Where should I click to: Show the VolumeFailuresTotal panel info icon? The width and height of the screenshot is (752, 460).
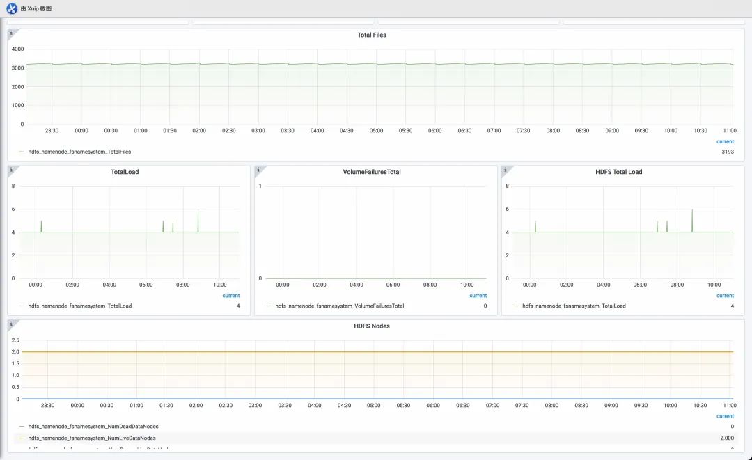pyautogui.click(x=258, y=170)
